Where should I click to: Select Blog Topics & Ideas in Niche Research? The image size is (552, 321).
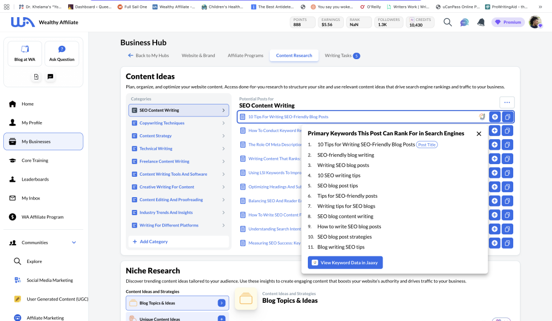pyautogui.click(x=177, y=303)
